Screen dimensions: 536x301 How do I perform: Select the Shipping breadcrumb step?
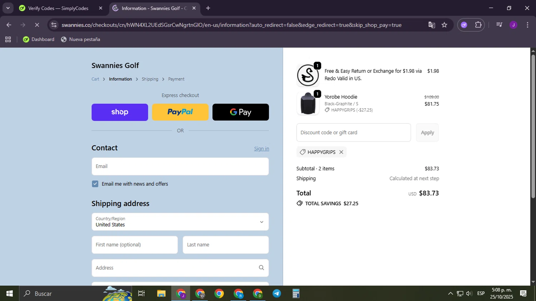[x=150, y=79]
